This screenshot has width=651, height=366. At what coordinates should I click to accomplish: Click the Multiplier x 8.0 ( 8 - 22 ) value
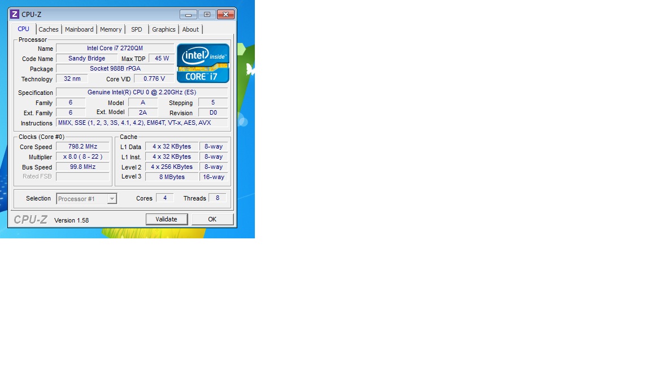pos(83,157)
